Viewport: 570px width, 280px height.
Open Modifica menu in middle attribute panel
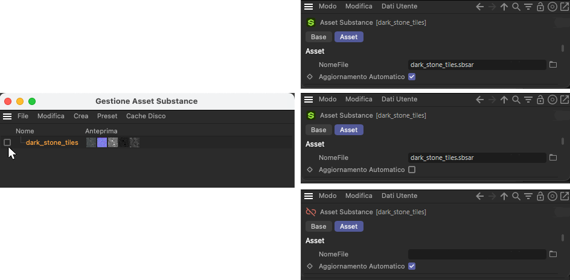[x=359, y=99]
